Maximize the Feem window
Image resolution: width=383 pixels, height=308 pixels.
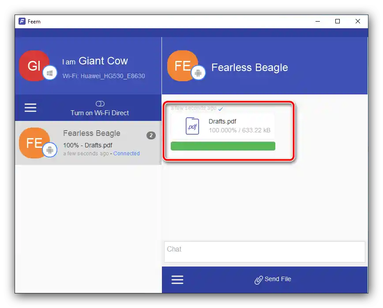point(338,21)
